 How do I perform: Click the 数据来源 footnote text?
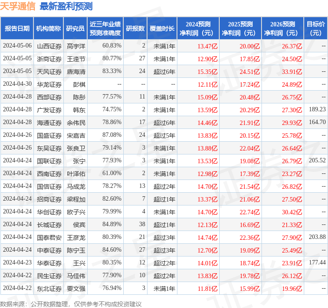click(x=71, y=304)
